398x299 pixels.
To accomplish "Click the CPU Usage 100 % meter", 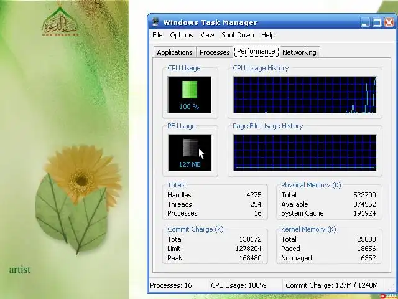I will coord(189,95).
